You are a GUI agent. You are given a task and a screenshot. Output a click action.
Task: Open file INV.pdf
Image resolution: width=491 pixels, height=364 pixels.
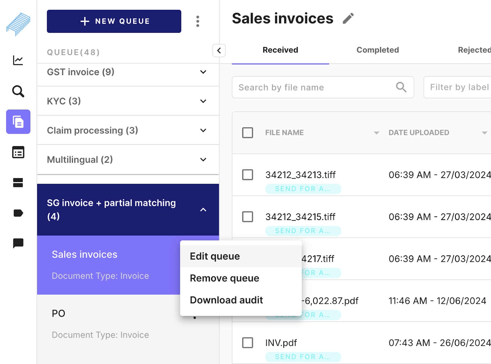pos(281,343)
